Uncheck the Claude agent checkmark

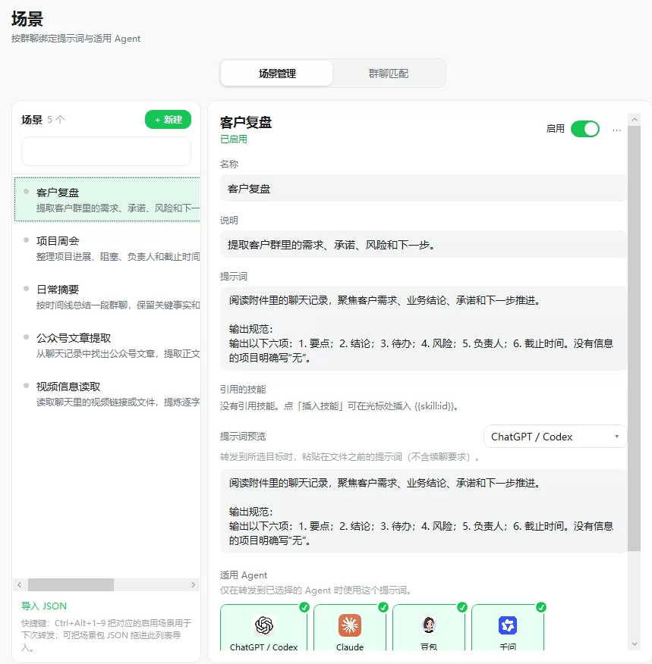[x=383, y=607]
